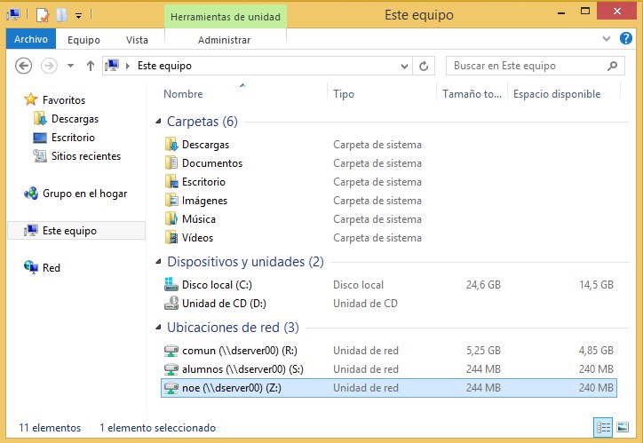This screenshot has width=643, height=443.
Task: Select Favoritos in the navigation pane
Action: click(64, 100)
